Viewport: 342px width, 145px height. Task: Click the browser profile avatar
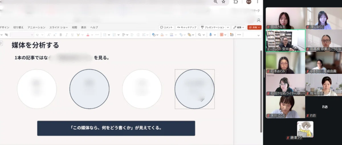(x=249, y=2)
